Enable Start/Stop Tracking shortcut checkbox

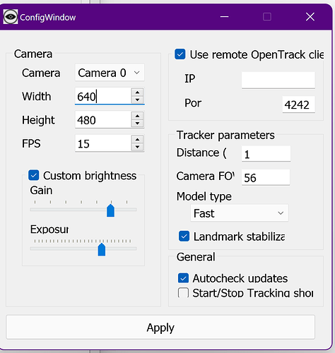183,292
